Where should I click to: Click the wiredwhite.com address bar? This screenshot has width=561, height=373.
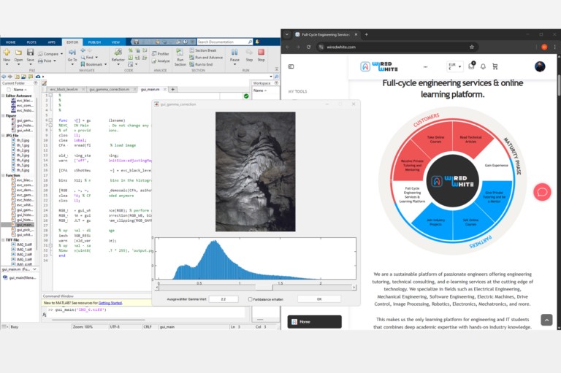[x=397, y=47]
